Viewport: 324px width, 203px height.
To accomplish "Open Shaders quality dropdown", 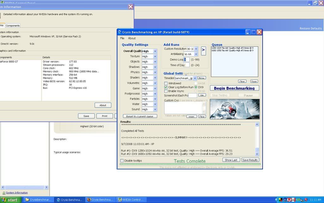I will 155,78.
